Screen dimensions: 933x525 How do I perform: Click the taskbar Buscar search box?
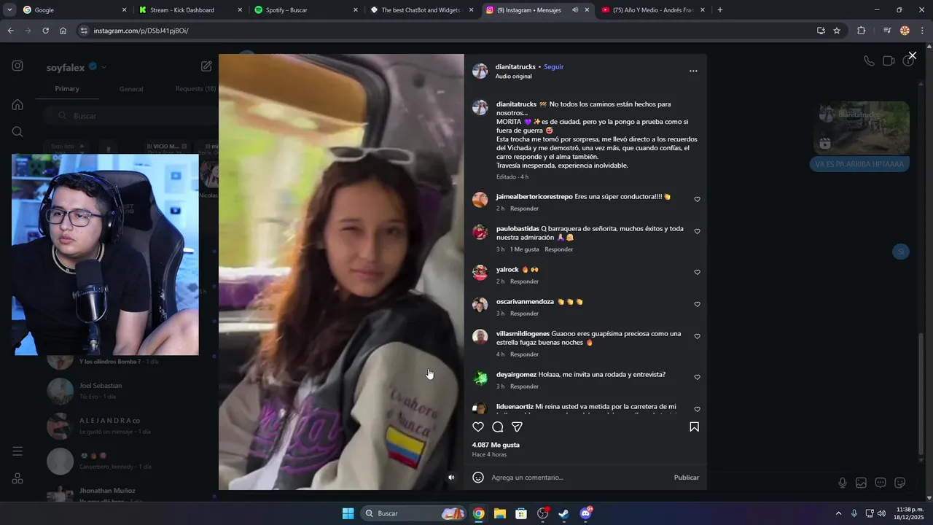click(414, 513)
